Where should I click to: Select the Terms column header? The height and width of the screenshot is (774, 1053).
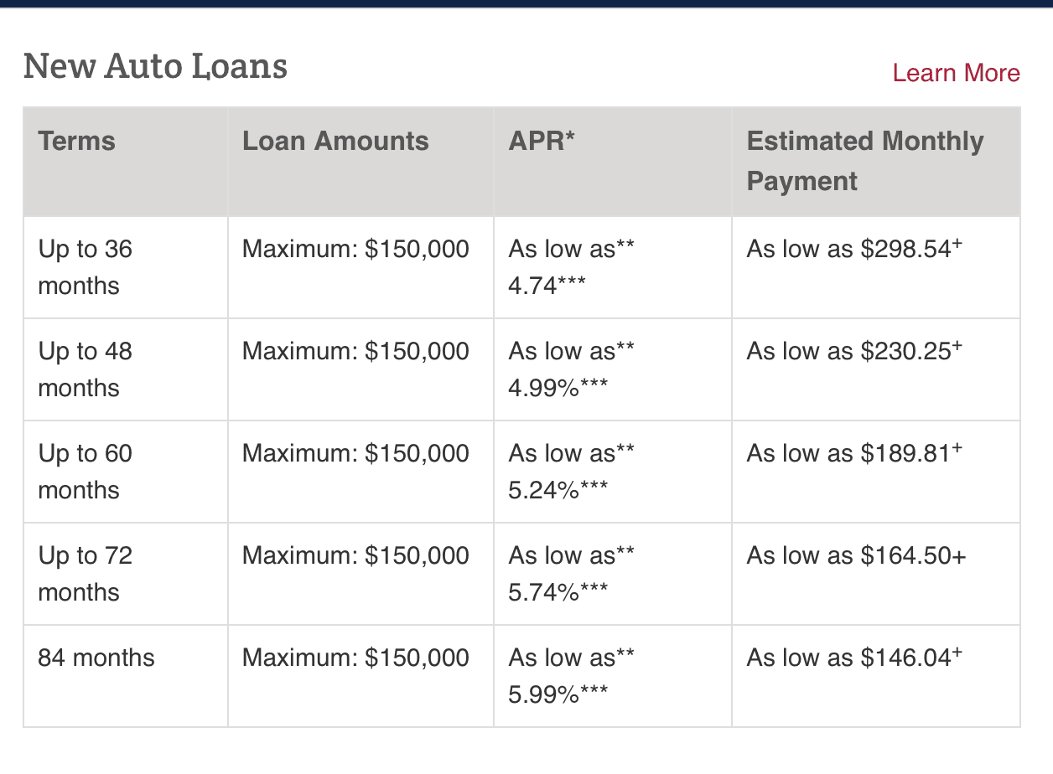point(126,162)
